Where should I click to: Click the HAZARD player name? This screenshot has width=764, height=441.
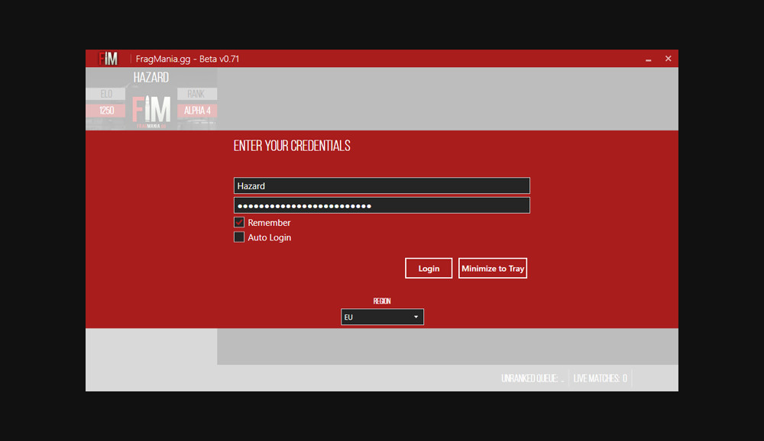151,77
